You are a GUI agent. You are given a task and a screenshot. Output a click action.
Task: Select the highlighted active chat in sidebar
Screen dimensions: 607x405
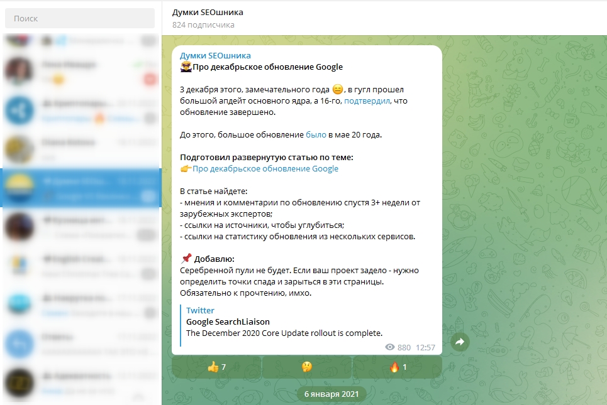pos(81,188)
